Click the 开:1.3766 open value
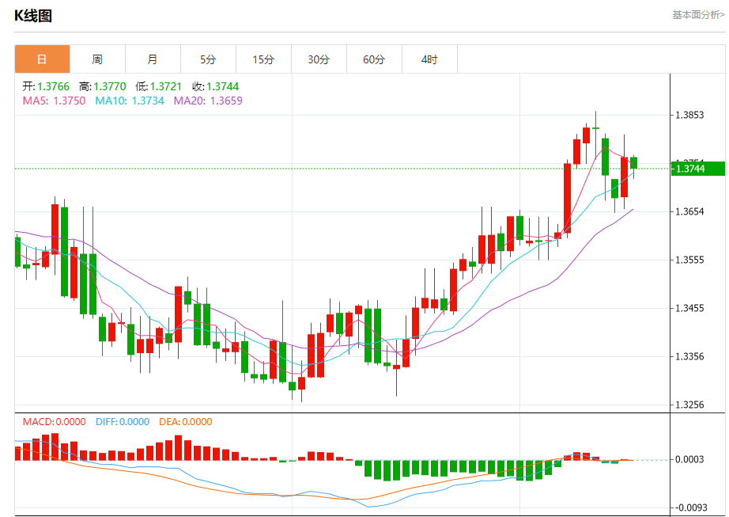729x517 pixels. 46,86
